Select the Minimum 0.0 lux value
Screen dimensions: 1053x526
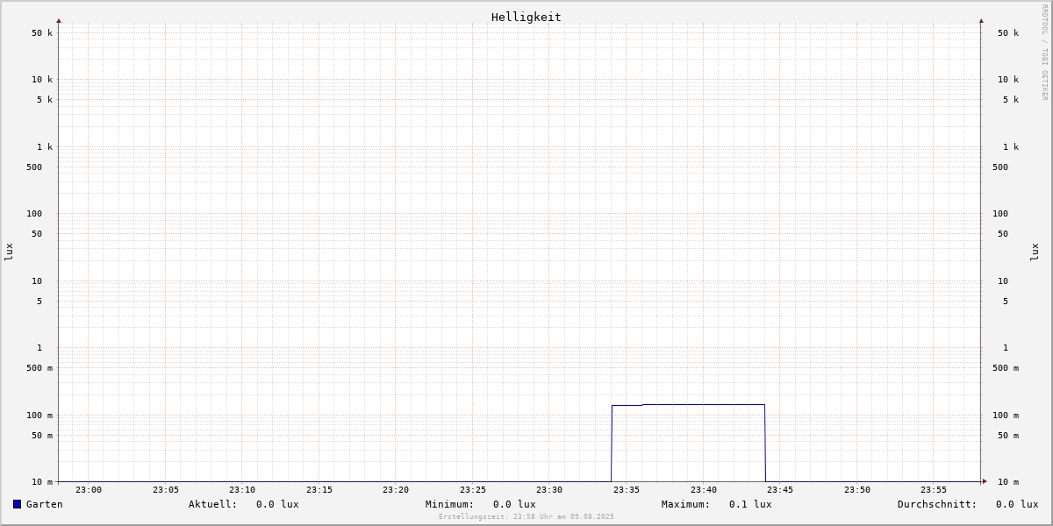pos(514,504)
